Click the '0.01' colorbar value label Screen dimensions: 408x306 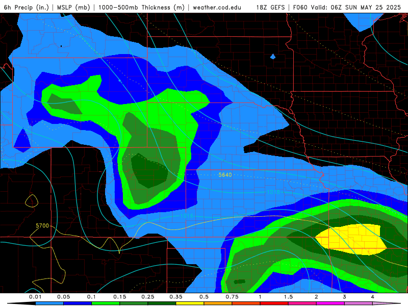pos(35,297)
